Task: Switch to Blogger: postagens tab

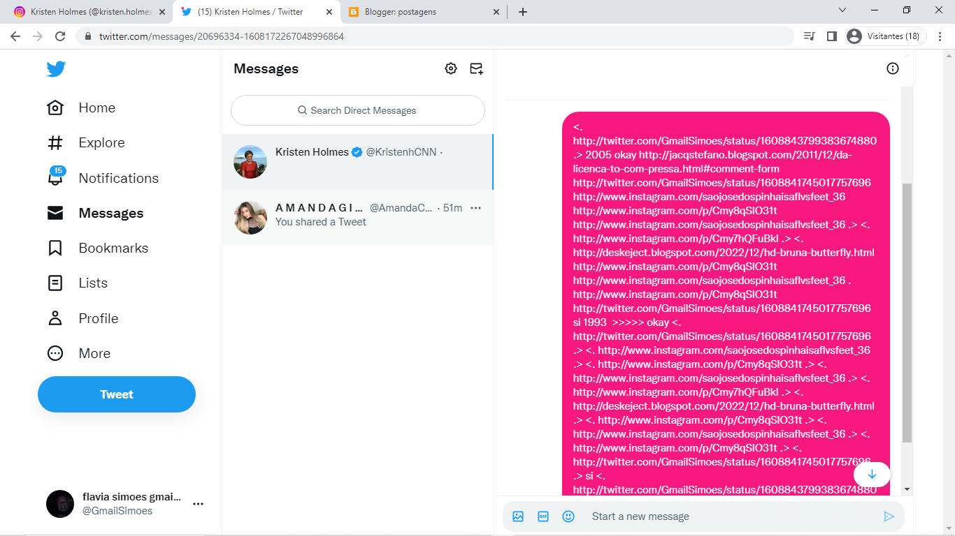Action: [x=423, y=12]
